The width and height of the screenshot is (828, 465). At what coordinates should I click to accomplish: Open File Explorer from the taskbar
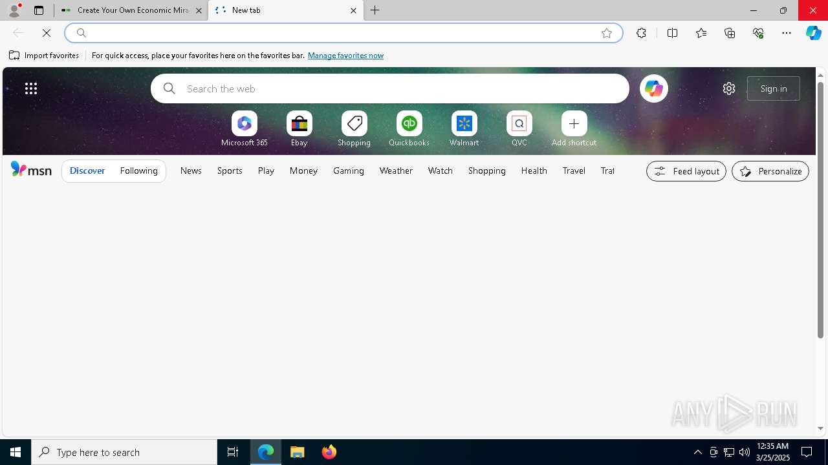click(x=298, y=452)
